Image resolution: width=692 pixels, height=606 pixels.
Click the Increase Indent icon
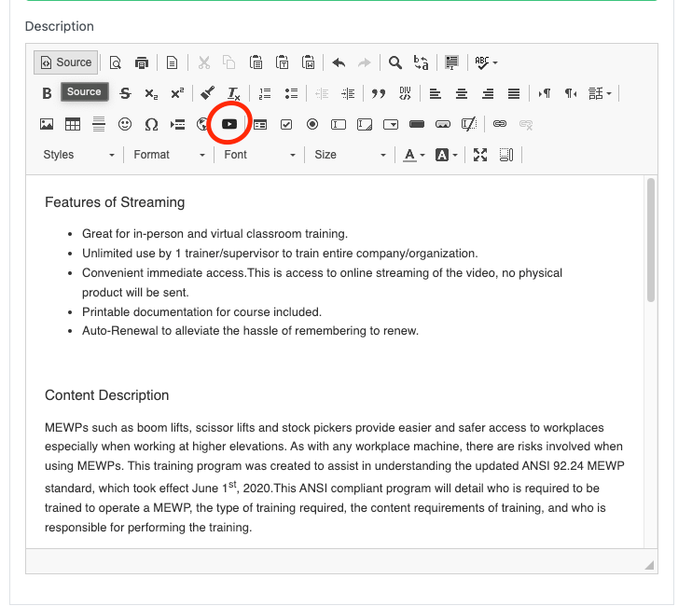point(348,93)
